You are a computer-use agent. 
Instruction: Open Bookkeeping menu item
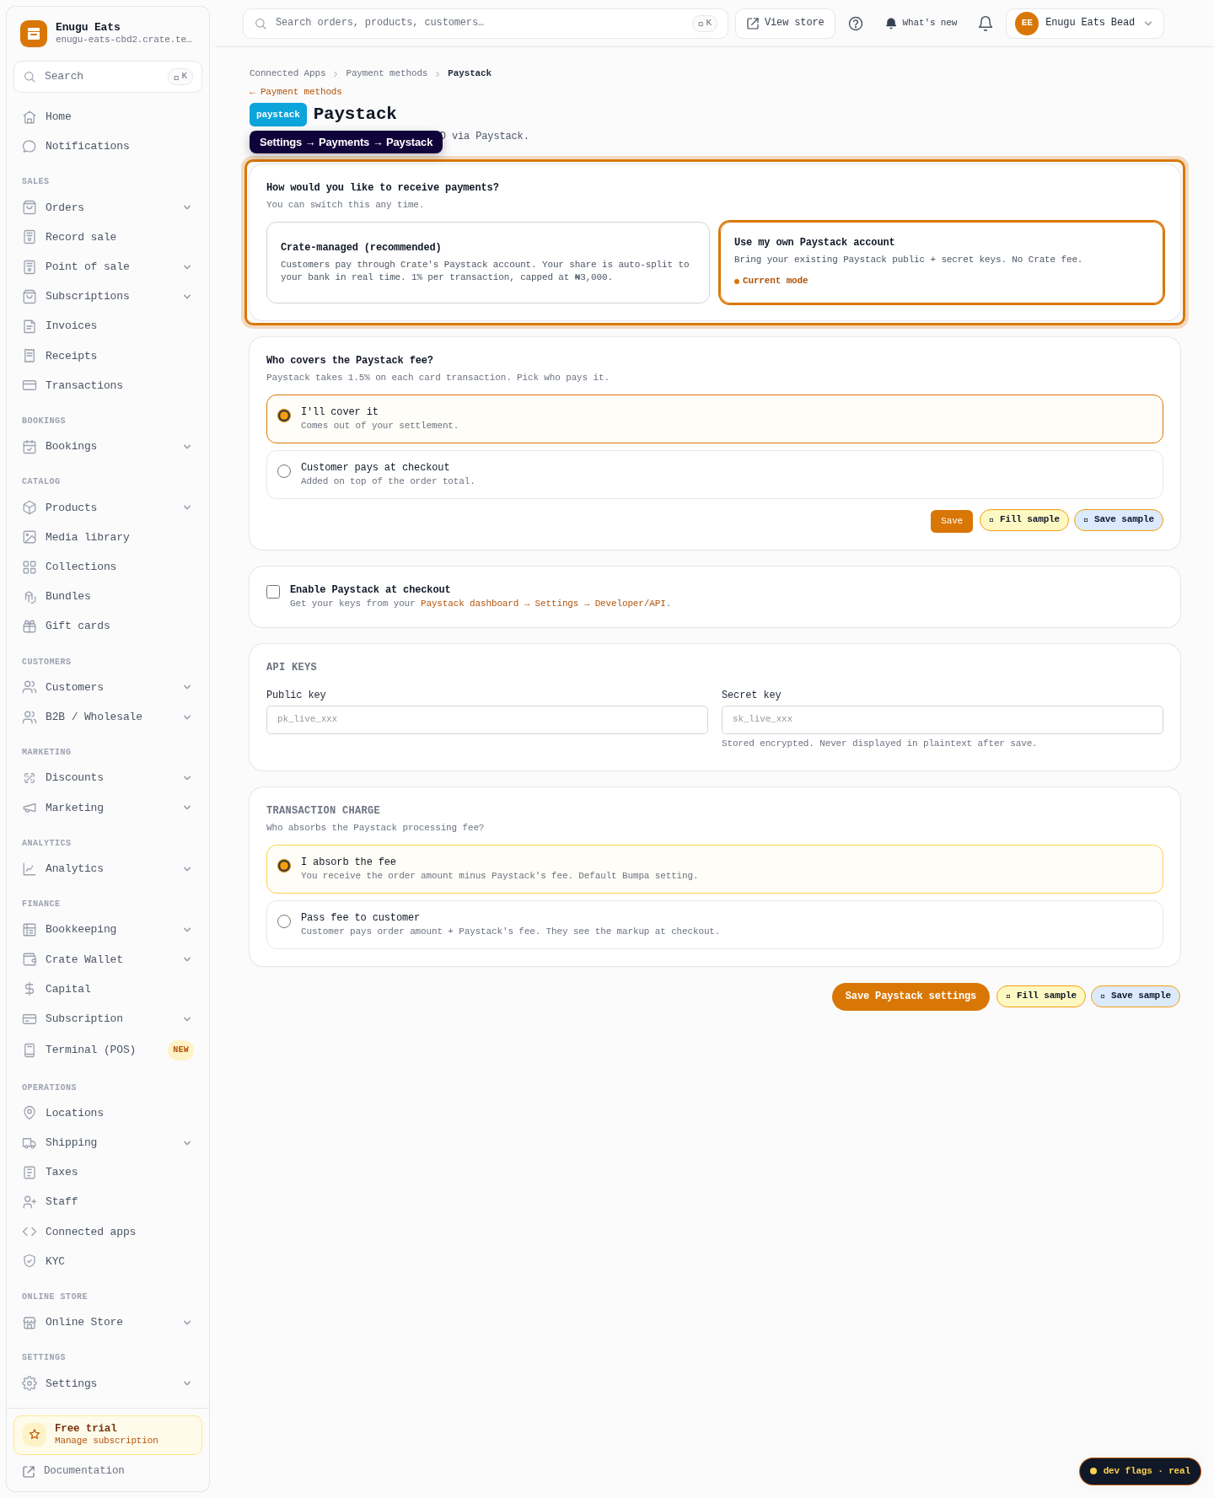tap(108, 929)
